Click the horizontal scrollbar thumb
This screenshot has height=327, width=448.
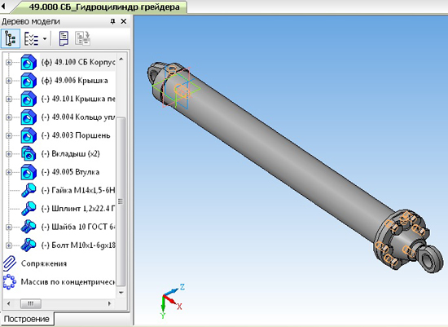[31, 303]
